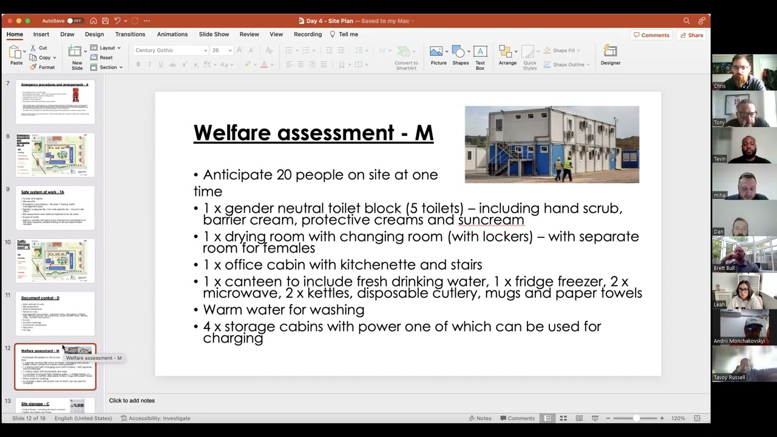Click the red font color swatch
777x437 pixels.
tap(264, 64)
